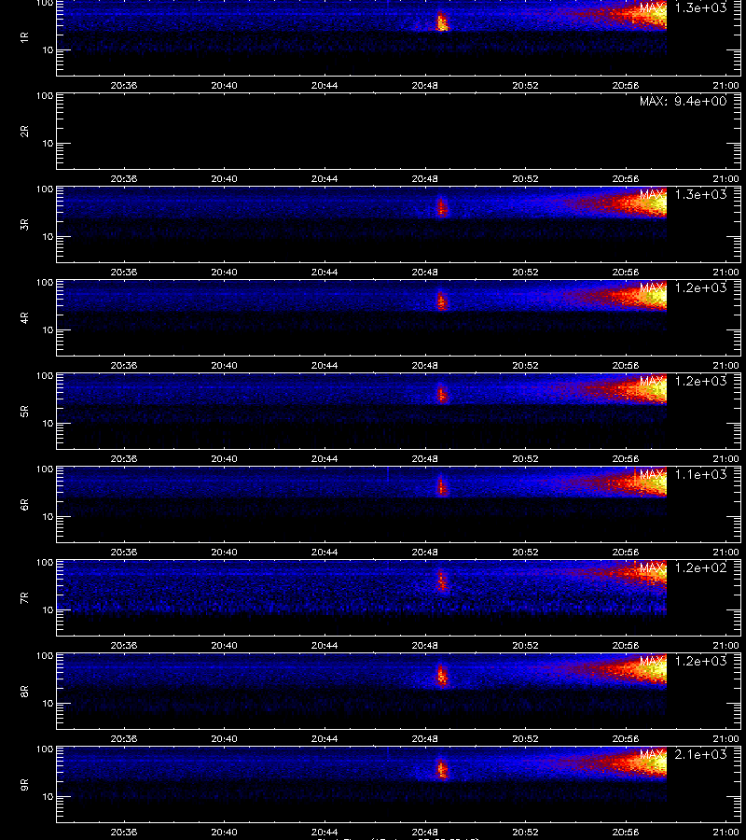Click the 10 y-axis label of panel 2R
Image resolution: width=746 pixels, height=840 pixels.
[x=48, y=143]
